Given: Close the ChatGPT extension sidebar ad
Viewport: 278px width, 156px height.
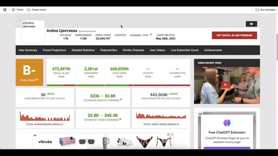Looking at the screenshot, I should [255, 113].
